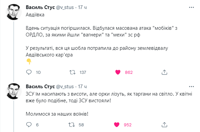Open the 17 ч timestamp on second tweet
The height and width of the screenshot is (132, 200).
pos(82,87)
